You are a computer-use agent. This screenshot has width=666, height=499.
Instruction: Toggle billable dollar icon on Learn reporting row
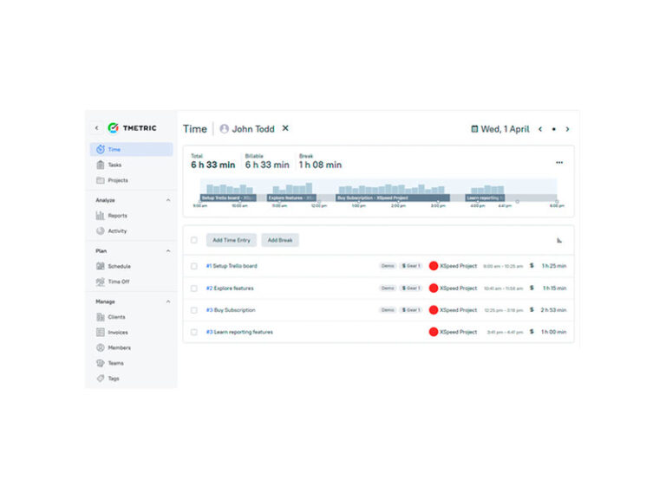pyautogui.click(x=532, y=332)
